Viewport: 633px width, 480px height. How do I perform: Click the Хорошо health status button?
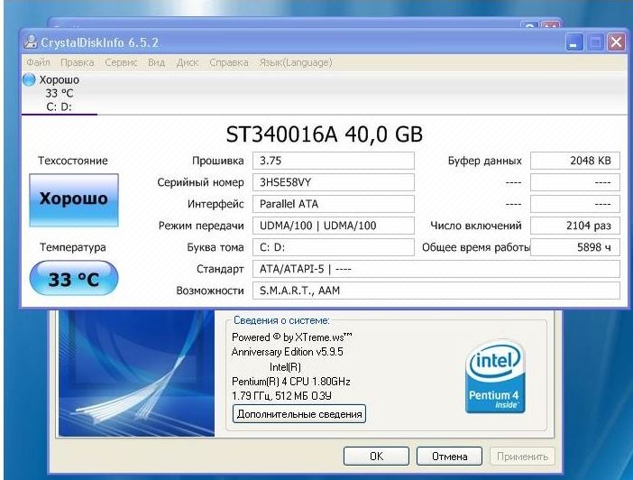[74, 200]
